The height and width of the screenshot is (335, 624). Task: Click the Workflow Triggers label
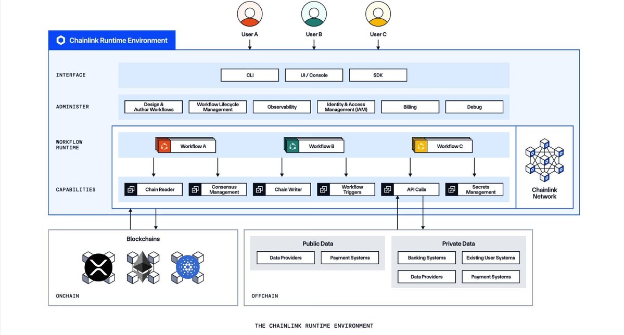pyautogui.click(x=352, y=189)
